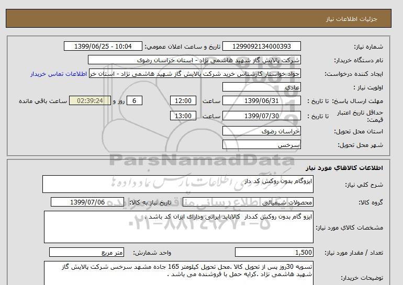Select the remaining days box showing 6
Screen dimensions: 403x285
coord(135,101)
